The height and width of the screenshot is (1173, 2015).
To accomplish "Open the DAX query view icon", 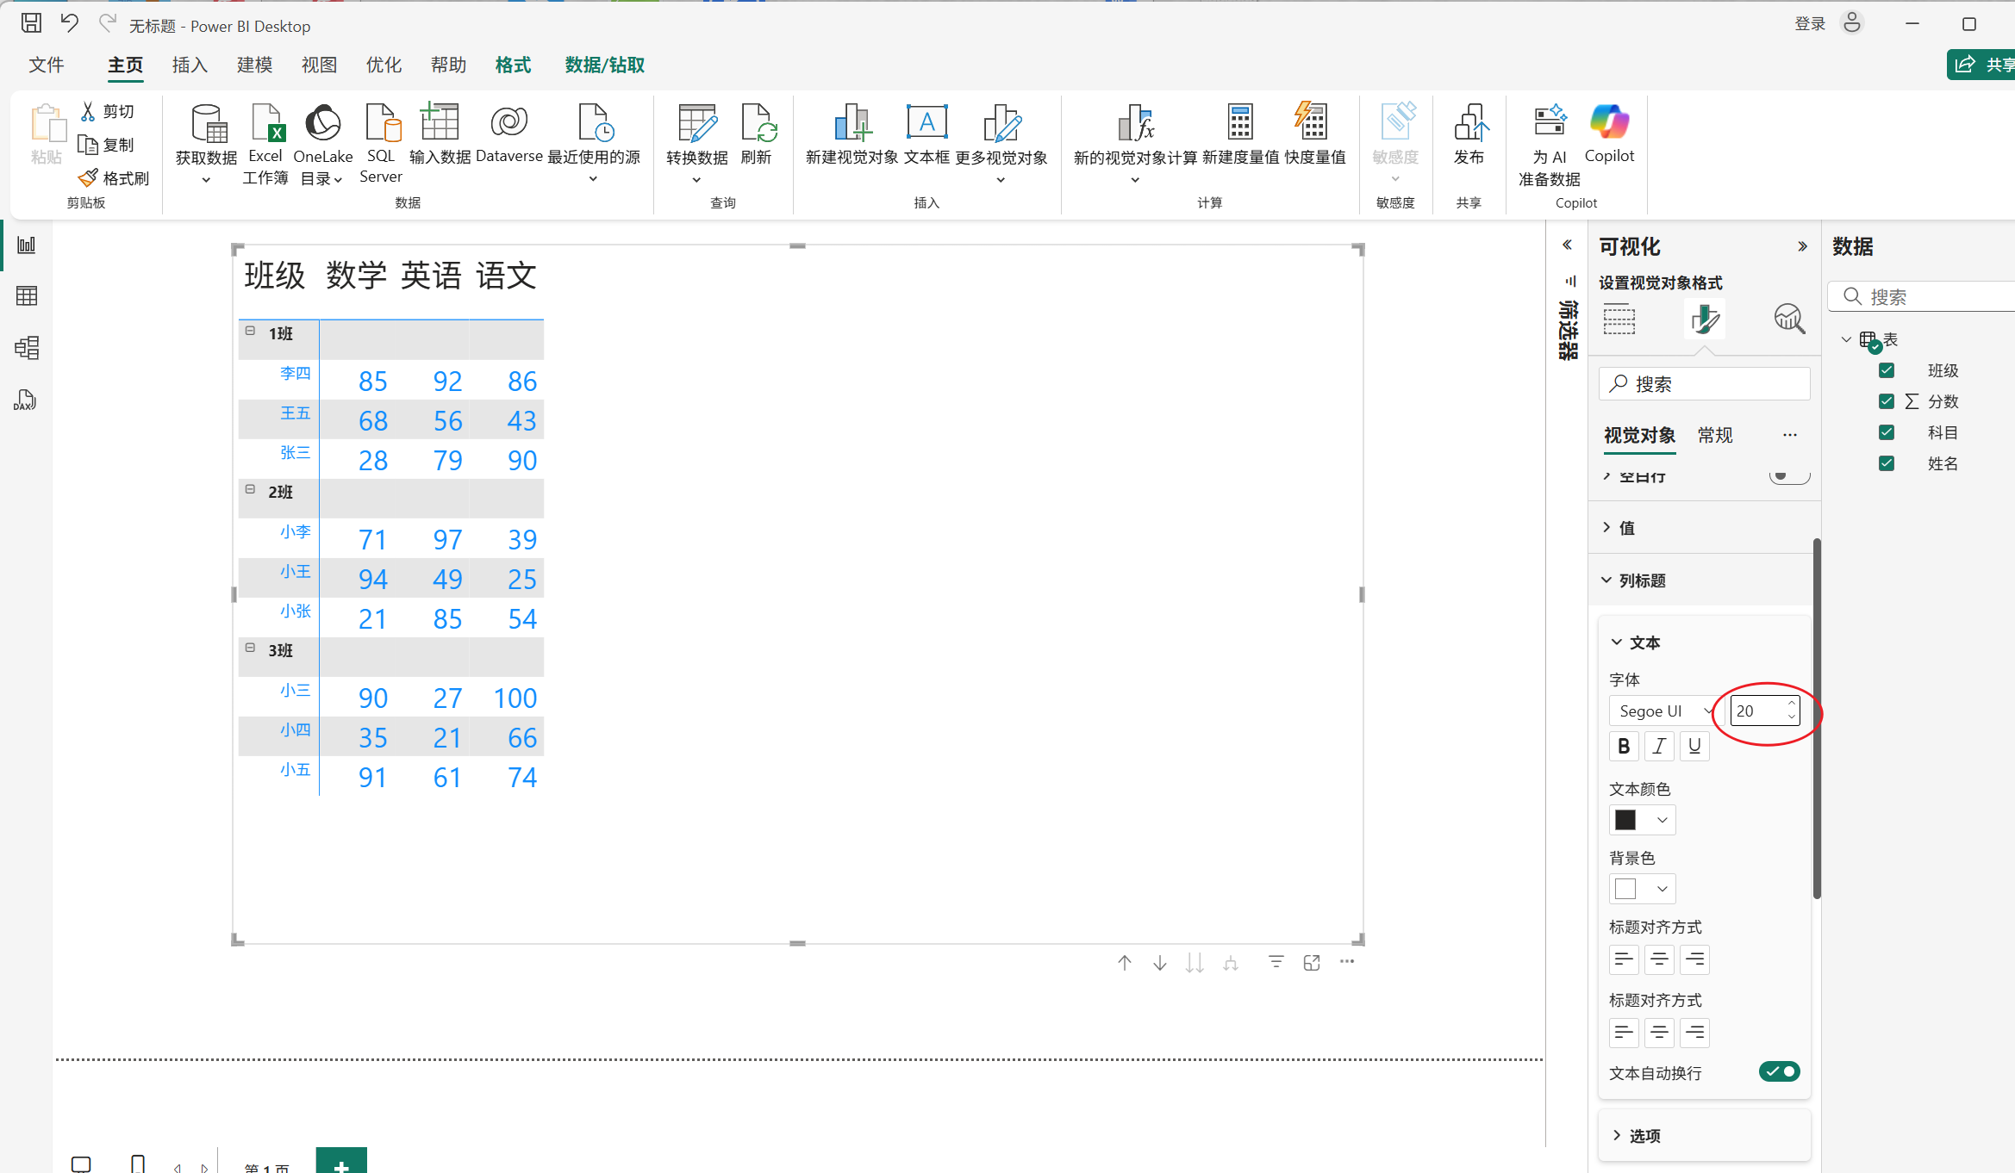I will (x=27, y=400).
